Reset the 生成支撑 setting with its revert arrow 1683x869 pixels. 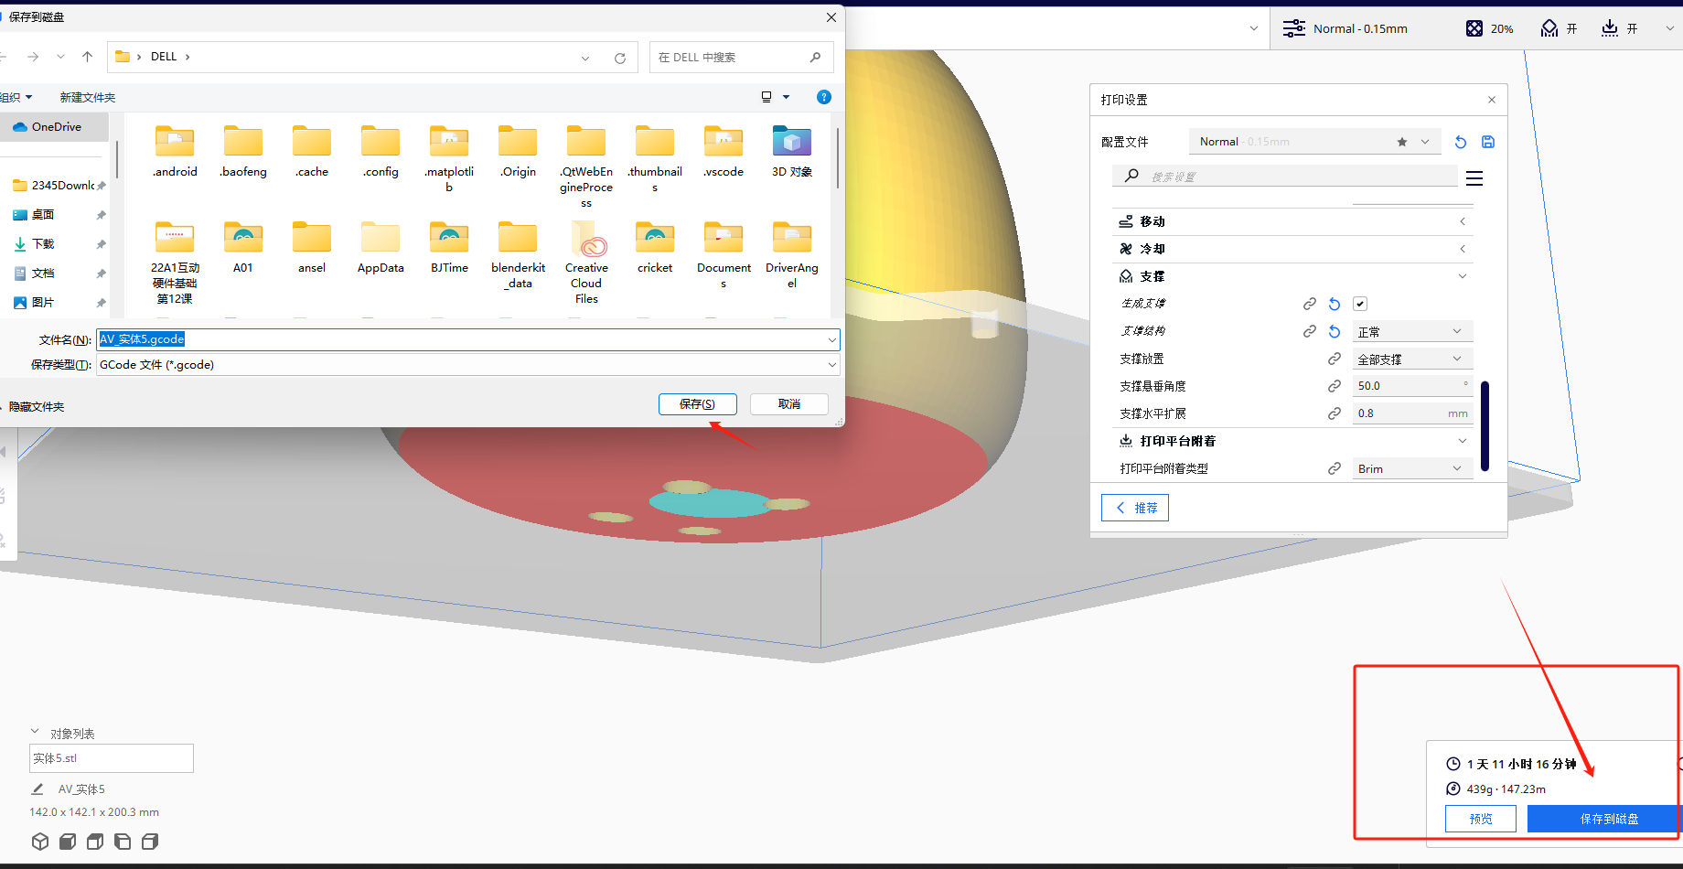point(1335,304)
